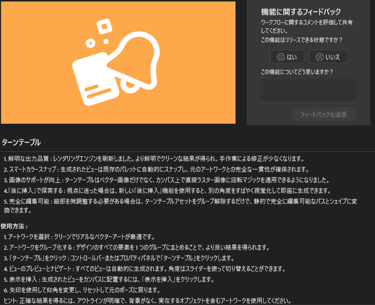Click the small circle in the orange banner
This screenshot has width=375, height=305.
pyautogui.click(x=90, y=43)
